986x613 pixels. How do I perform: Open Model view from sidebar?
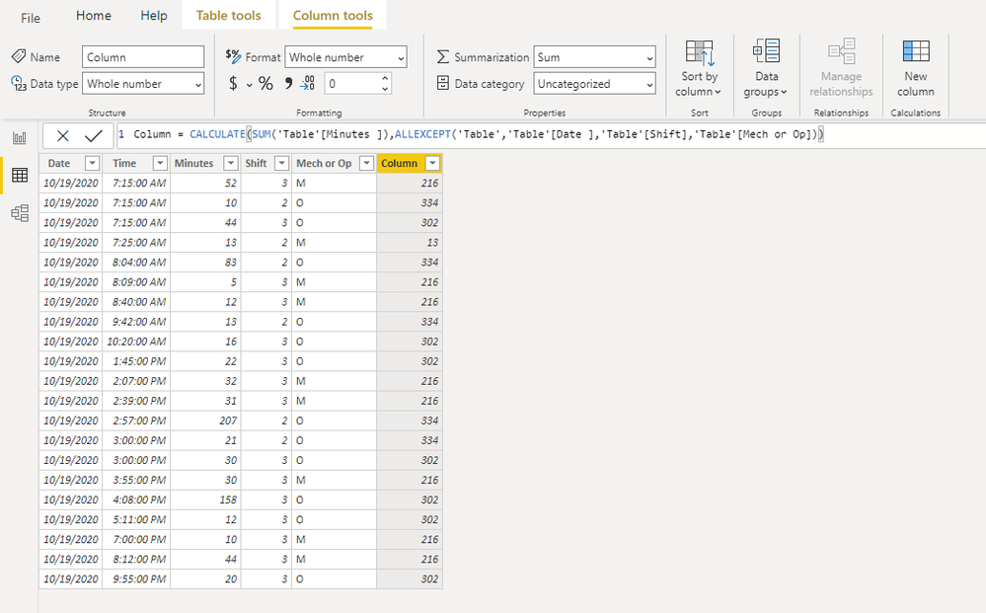pyautogui.click(x=20, y=213)
